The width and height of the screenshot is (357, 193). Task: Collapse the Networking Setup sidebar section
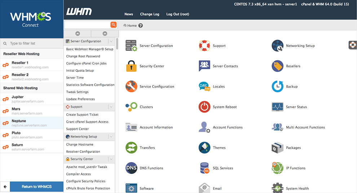tap(111, 137)
